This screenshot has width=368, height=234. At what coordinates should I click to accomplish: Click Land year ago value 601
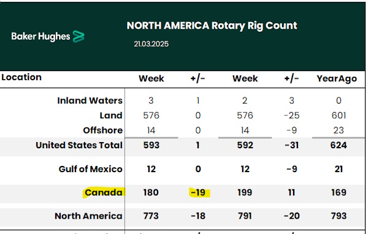[x=339, y=115]
